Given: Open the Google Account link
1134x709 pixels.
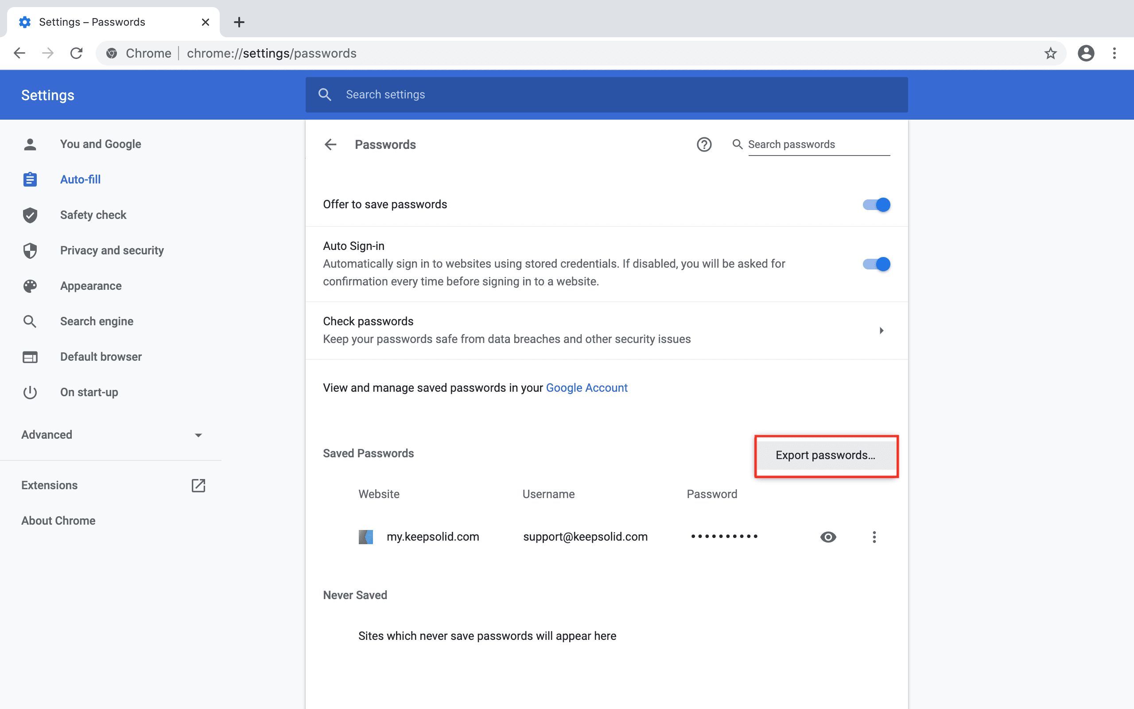Looking at the screenshot, I should pyautogui.click(x=586, y=388).
